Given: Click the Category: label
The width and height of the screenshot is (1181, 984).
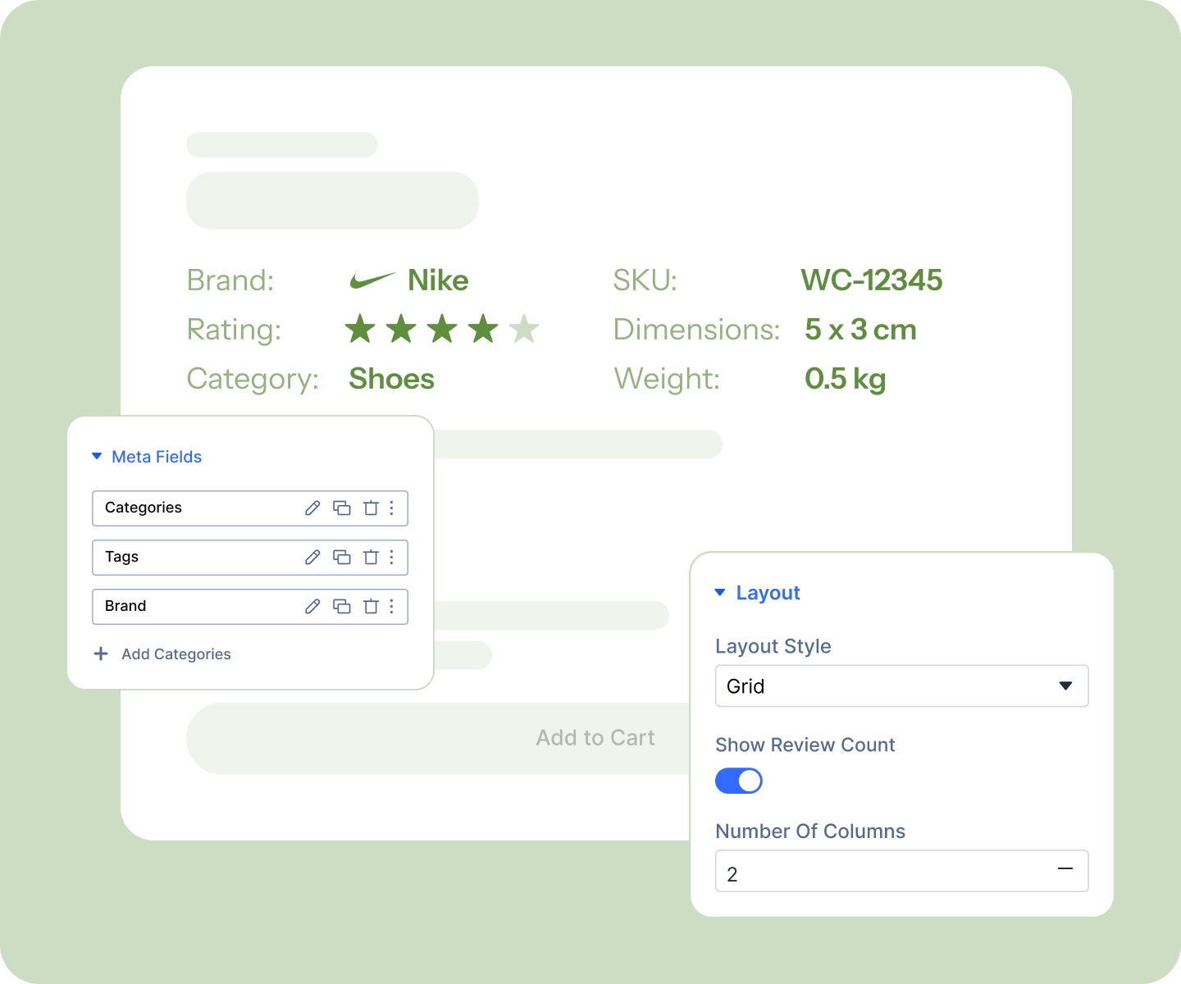Looking at the screenshot, I should point(253,379).
